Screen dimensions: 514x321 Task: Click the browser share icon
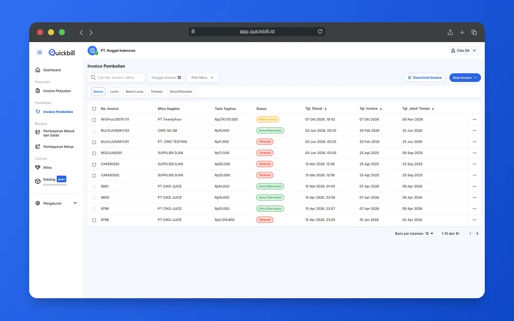coord(451,32)
